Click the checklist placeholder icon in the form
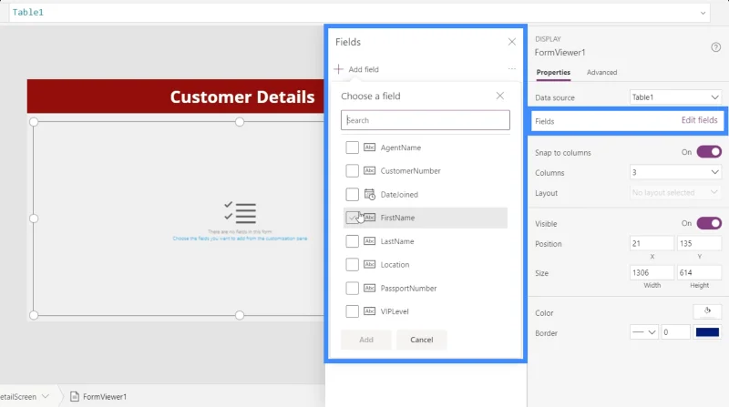This screenshot has height=407, width=729. click(x=240, y=213)
